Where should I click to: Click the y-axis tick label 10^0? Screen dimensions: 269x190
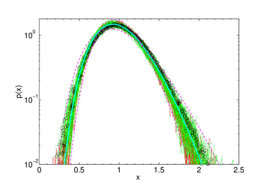30,34
